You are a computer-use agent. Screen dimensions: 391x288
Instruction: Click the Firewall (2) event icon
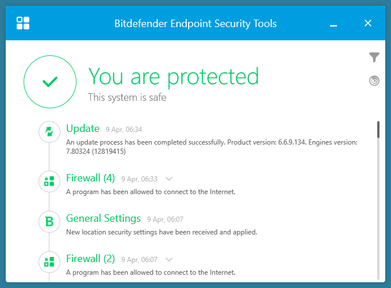[49, 262]
